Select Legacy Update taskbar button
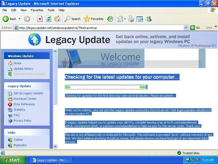This screenshot has height=164, width=218. [x=51, y=160]
